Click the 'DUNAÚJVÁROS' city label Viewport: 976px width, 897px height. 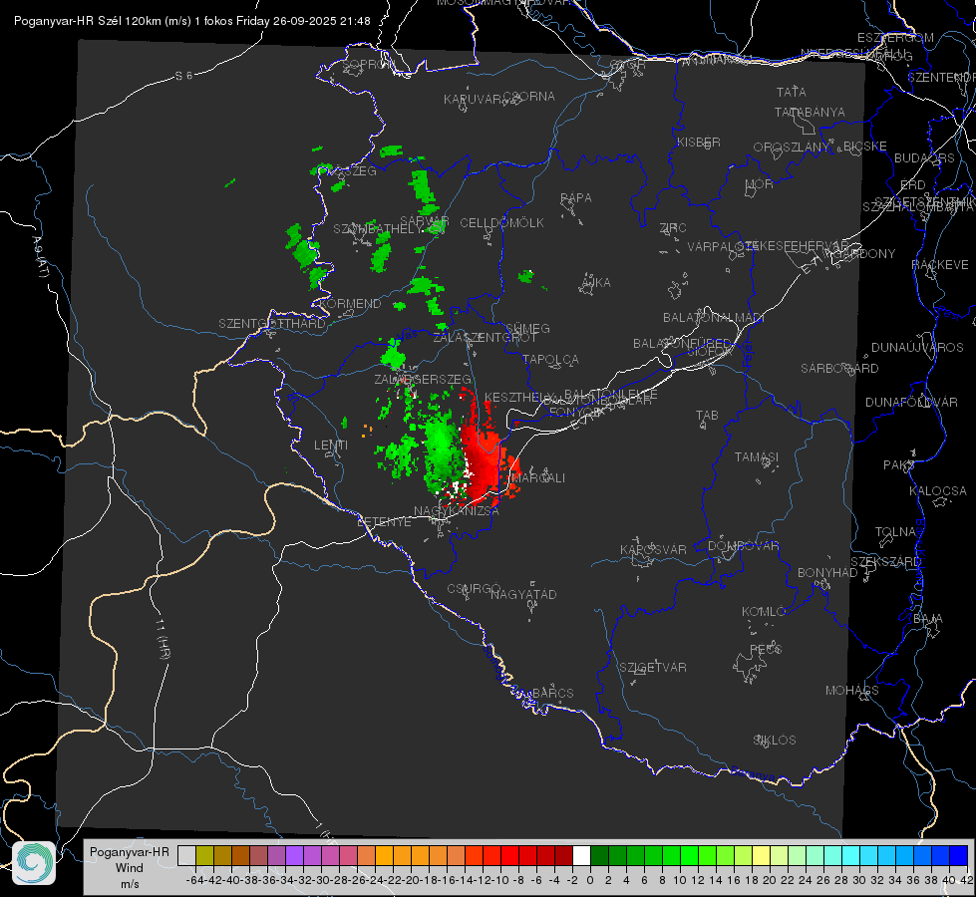917,348
